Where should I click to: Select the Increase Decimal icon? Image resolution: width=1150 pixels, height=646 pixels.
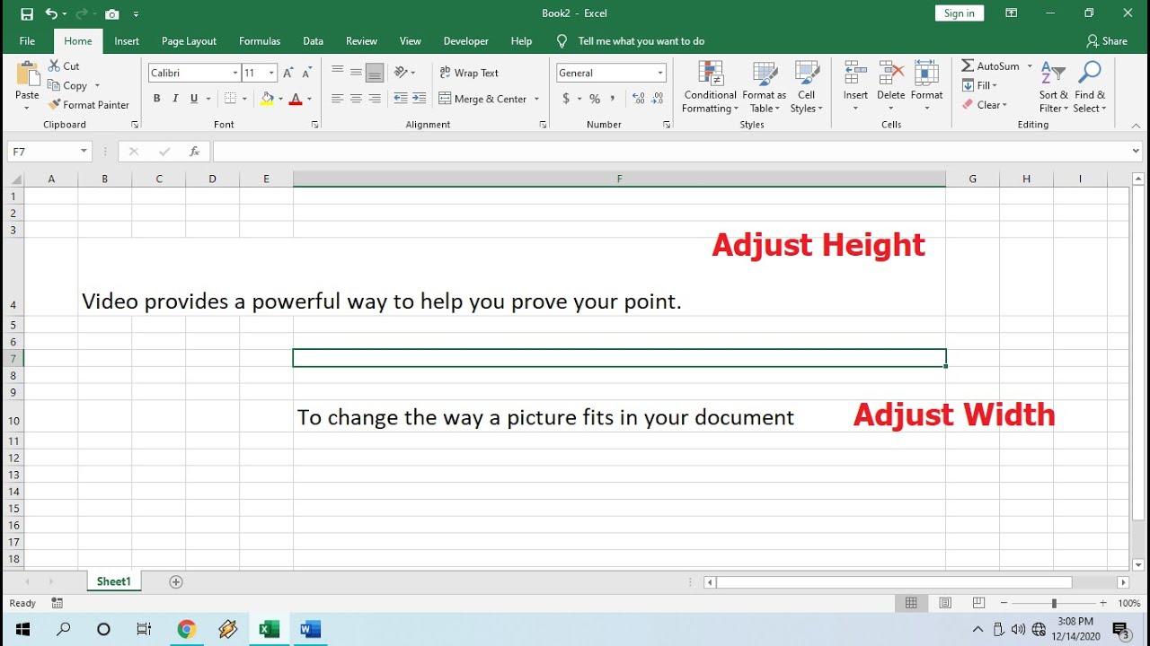click(x=639, y=99)
